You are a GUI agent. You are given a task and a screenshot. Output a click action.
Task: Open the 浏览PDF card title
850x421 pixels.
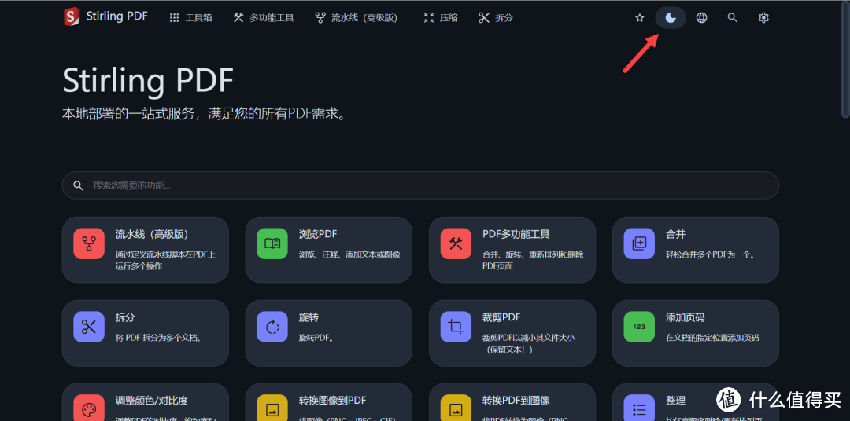point(318,234)
